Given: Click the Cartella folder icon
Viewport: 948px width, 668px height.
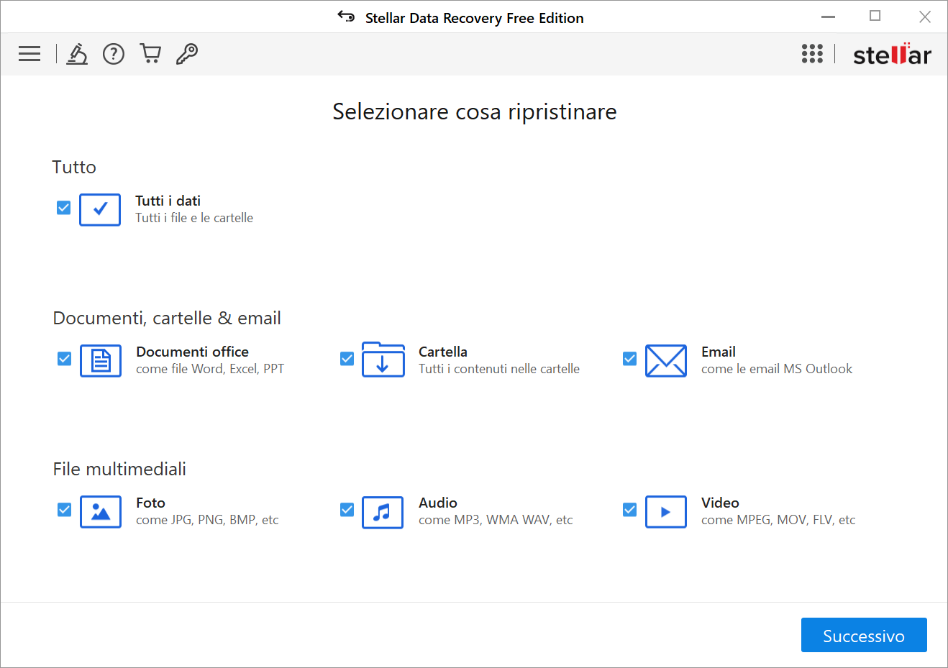Looking at the screenshot, I should click(x=383, y=361).
